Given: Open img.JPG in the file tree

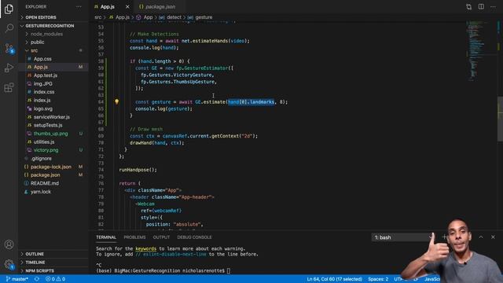Looking at the screenshot, I should click(x=43, y=84).
